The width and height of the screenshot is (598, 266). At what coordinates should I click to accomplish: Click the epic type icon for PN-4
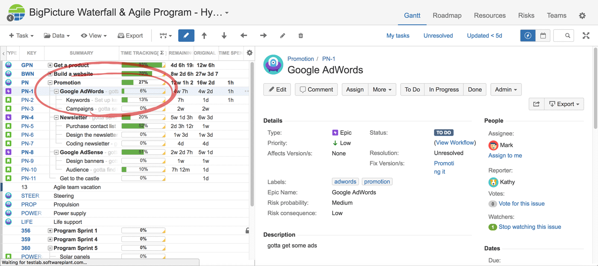coord(9,117)
